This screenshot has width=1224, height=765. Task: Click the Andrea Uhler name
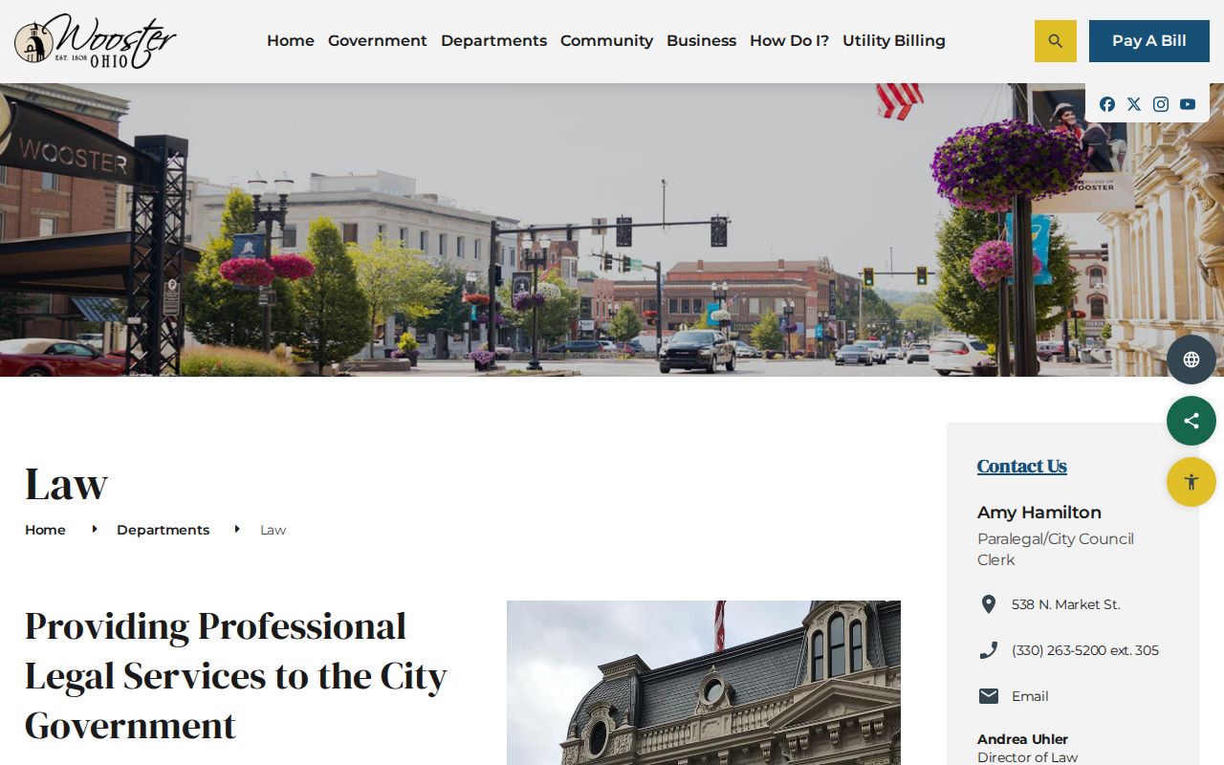(x=1022, y=739)
